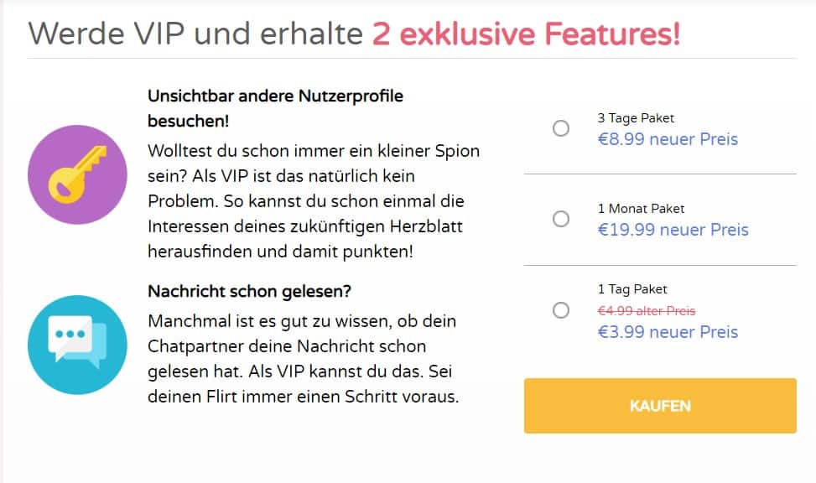
Task: Click the paragraph about Chatpartner reading messages
Action: 303,359
